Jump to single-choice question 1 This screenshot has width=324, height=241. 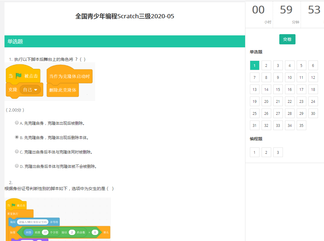click(x=255, y=65)
